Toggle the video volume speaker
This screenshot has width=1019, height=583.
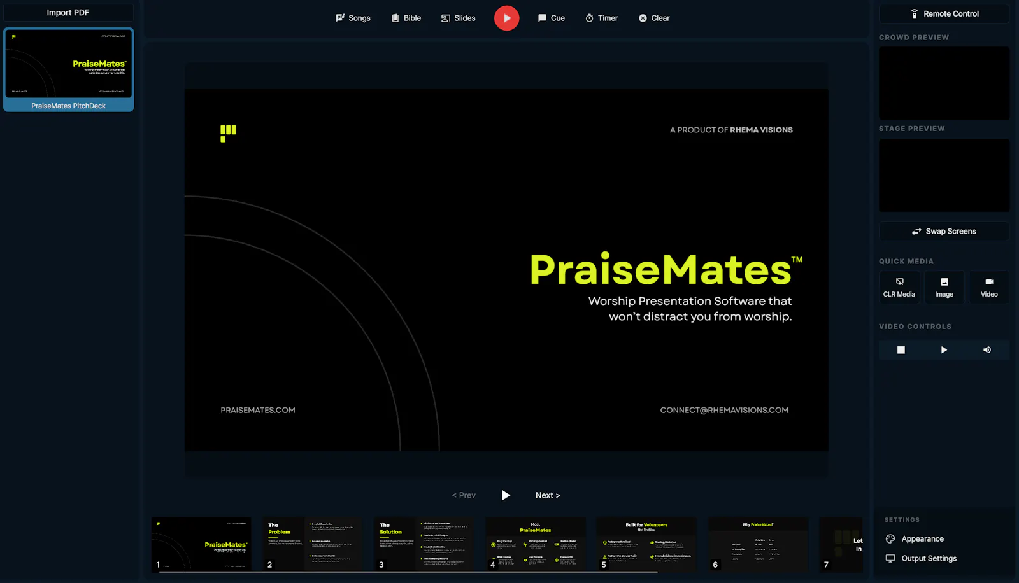click(x=987, y=349)
